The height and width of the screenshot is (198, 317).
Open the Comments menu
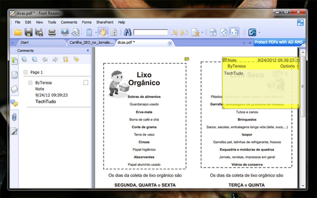(x=69, y=22)
